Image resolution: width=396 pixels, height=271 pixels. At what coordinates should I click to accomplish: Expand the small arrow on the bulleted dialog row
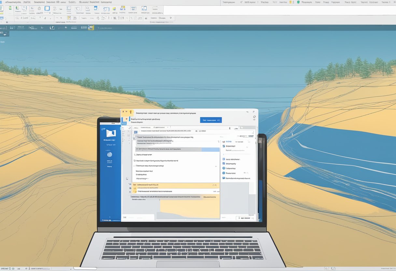click(216, 166)
